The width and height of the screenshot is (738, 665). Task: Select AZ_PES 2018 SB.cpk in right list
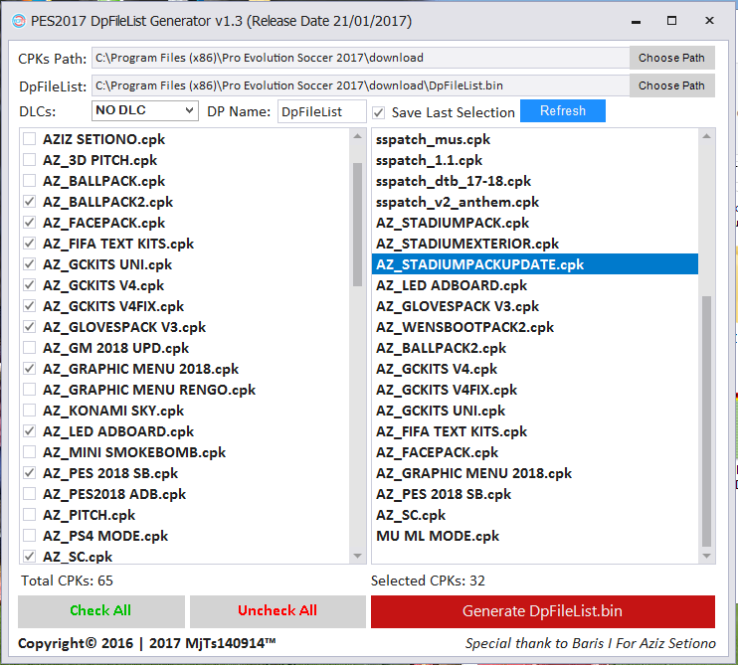click(535, 494)
